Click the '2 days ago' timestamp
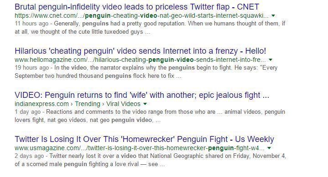 29,156
